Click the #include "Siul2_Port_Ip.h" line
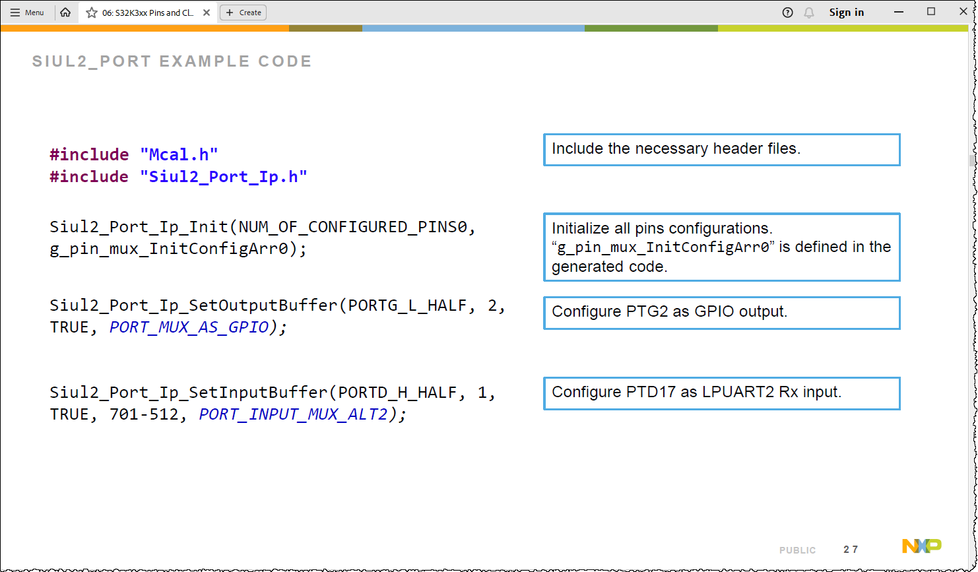Viewport: 978px width, 572px height. click(x=179, y=177)
